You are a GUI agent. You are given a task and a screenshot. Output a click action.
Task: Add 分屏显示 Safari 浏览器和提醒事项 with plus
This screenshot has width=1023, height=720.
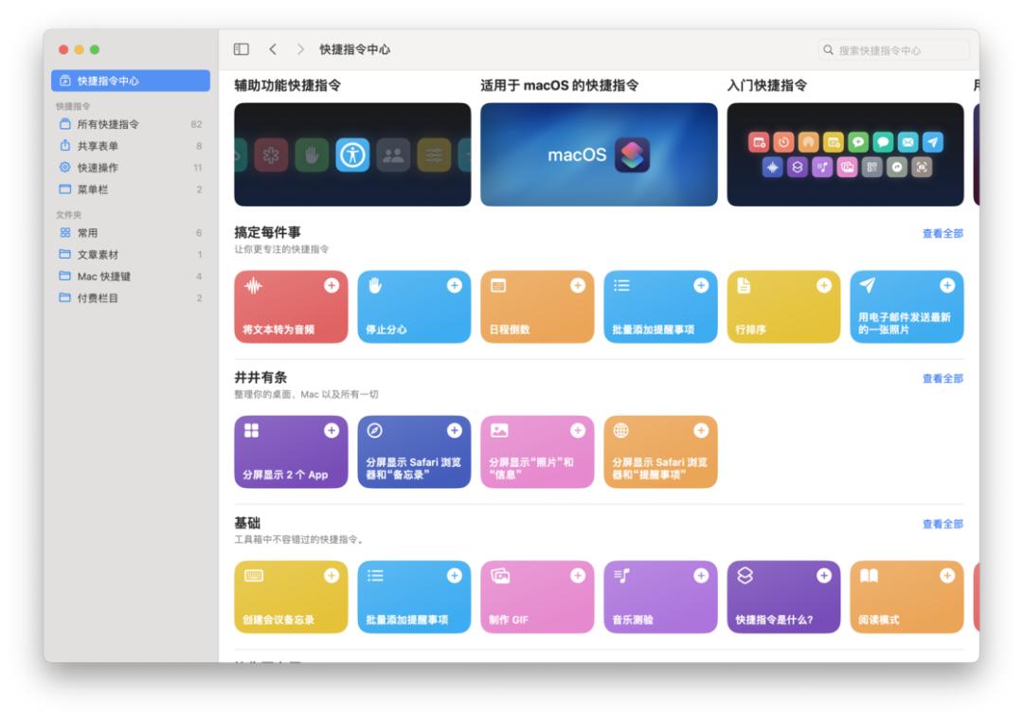coord(701,430)
